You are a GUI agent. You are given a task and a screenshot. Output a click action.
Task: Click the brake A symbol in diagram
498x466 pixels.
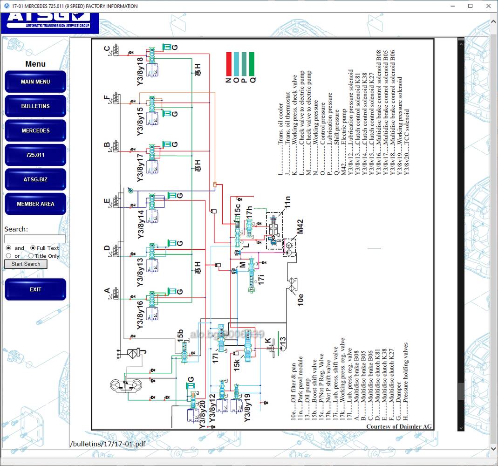click(x=116, y=294)
